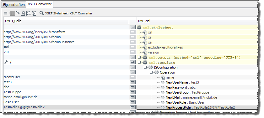This screenshot has width=264, height=118.
Task: Click the gear icon of xsl:output
Action: (145, 57)
